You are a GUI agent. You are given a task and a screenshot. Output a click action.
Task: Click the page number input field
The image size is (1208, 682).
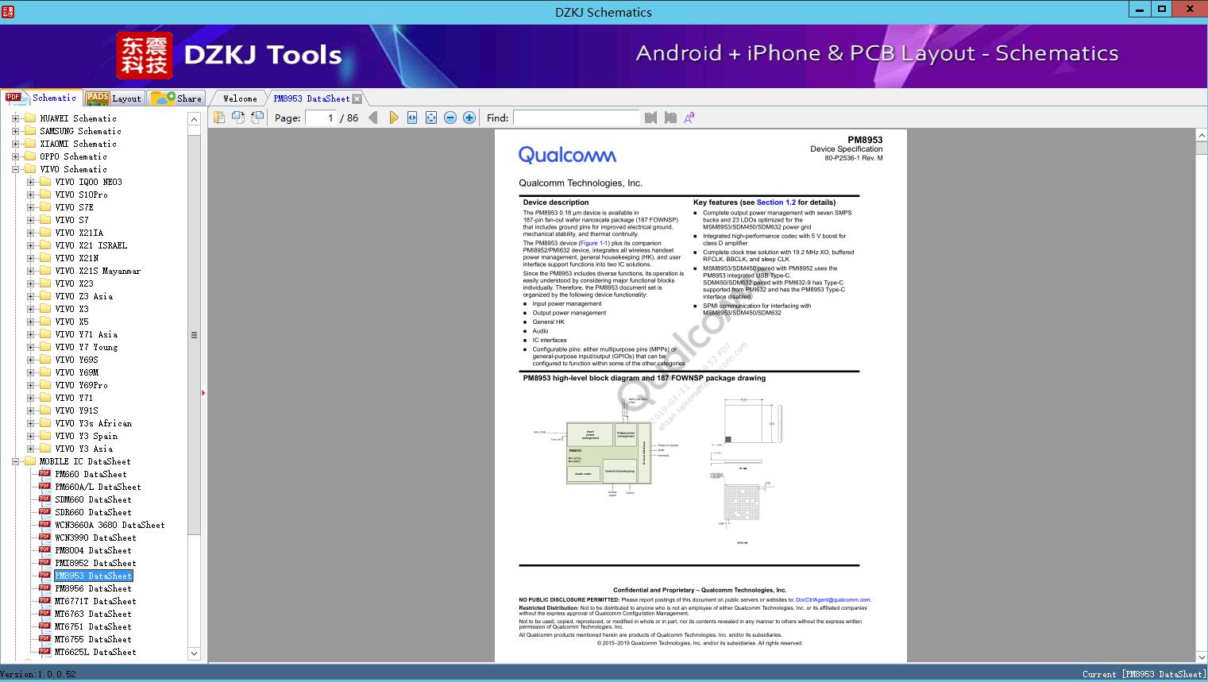point(321,118)
